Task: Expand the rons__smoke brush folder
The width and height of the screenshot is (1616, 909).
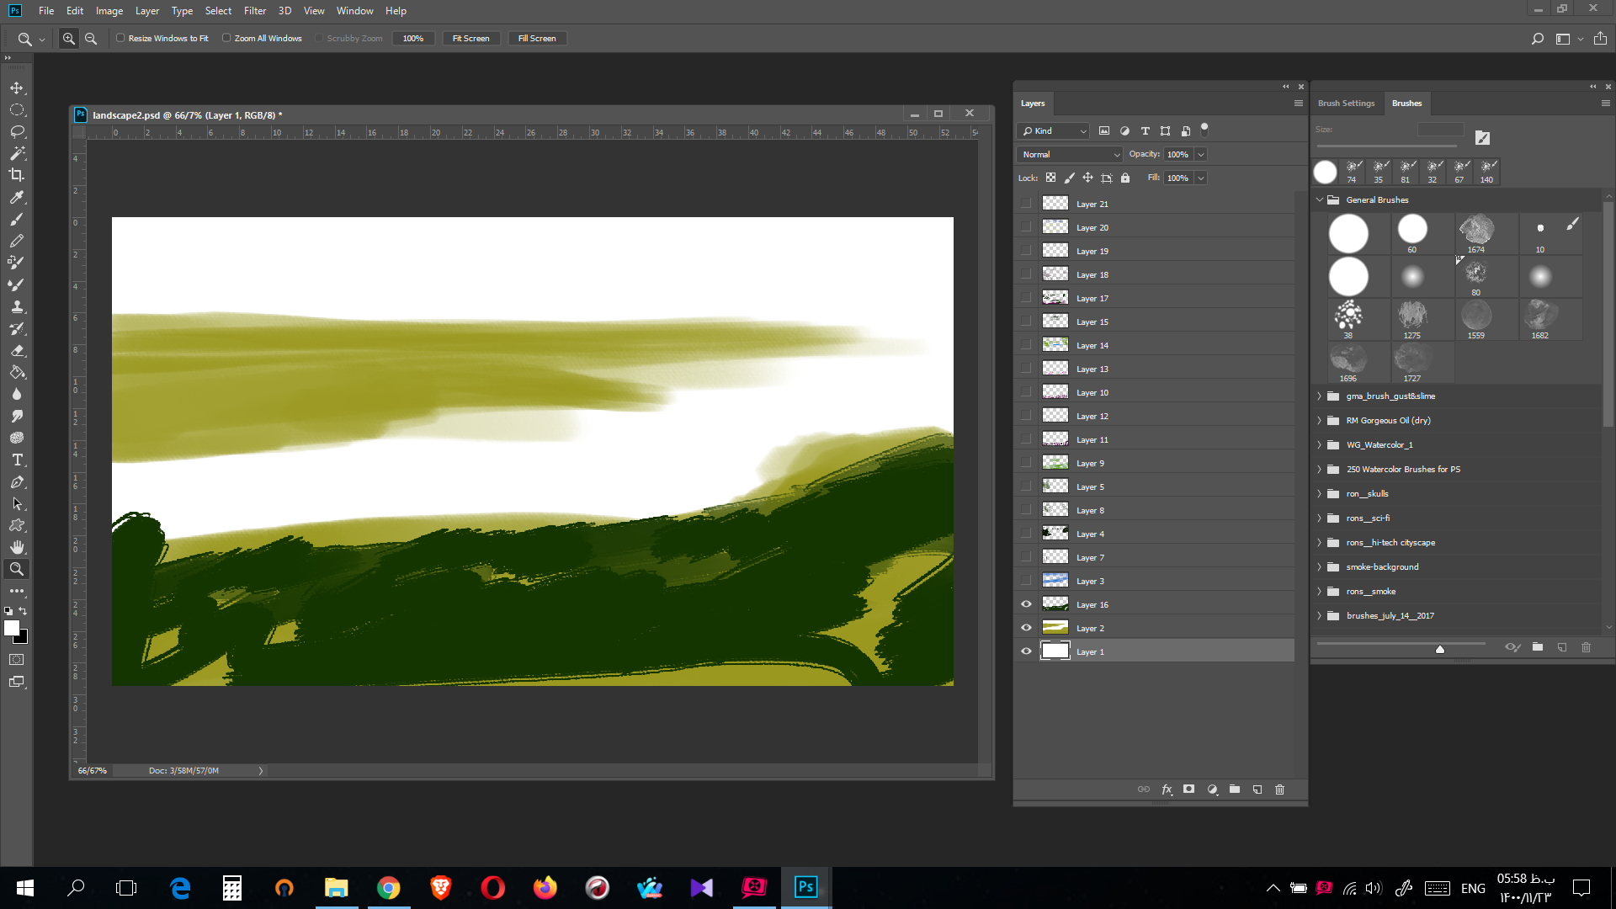Action: tap(1320, 592)
